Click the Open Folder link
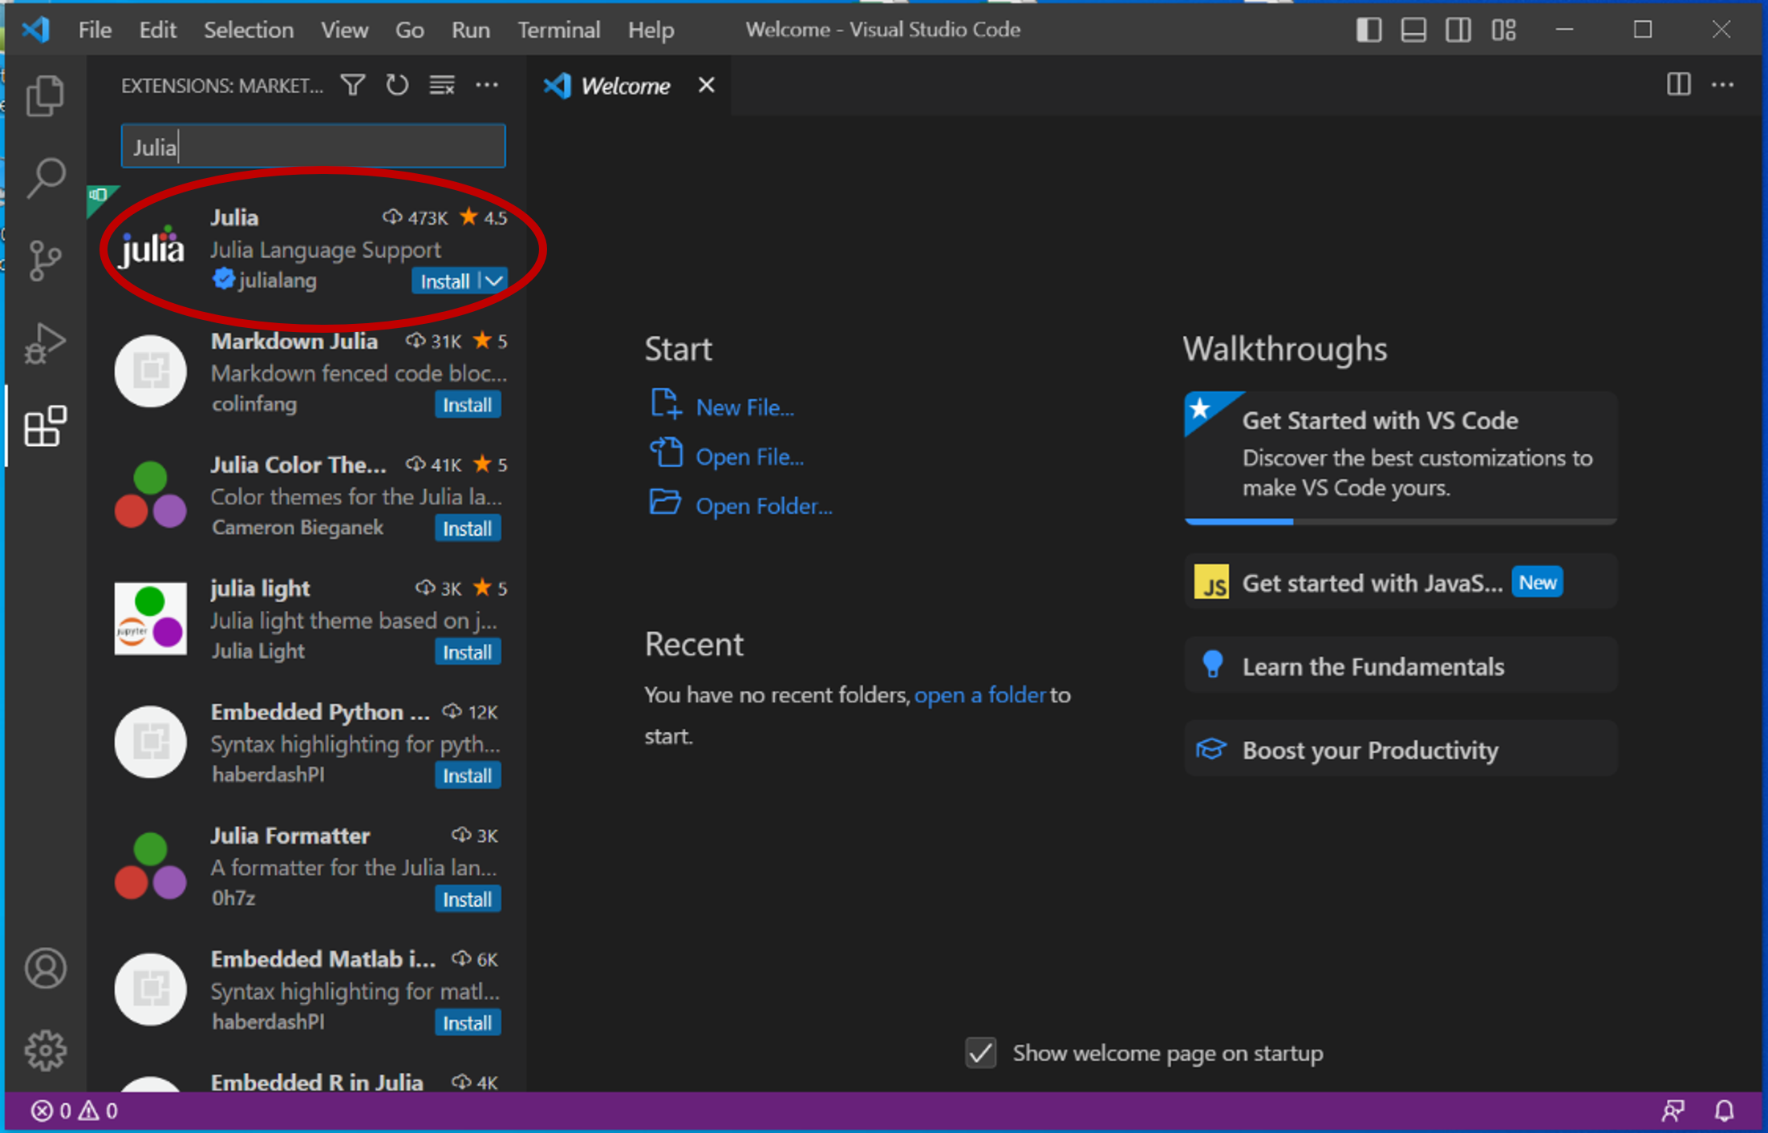The width and height of the screenshot is (1768, 1133). [764, 506]
